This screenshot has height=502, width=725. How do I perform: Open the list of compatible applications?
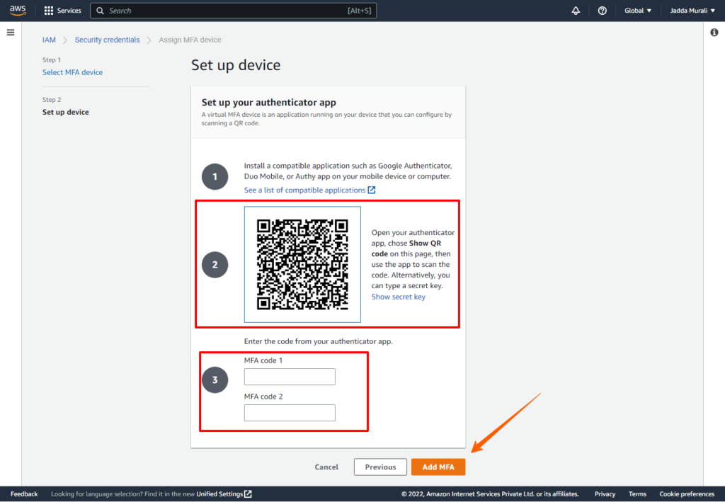(x=310, y=190)
